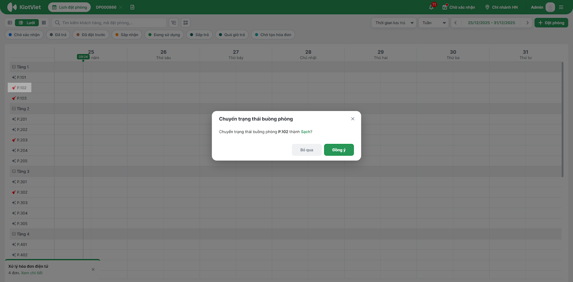Toggle the Đã trả status filter
Viewport: 573px width, 282px height.
click(58, 35)
